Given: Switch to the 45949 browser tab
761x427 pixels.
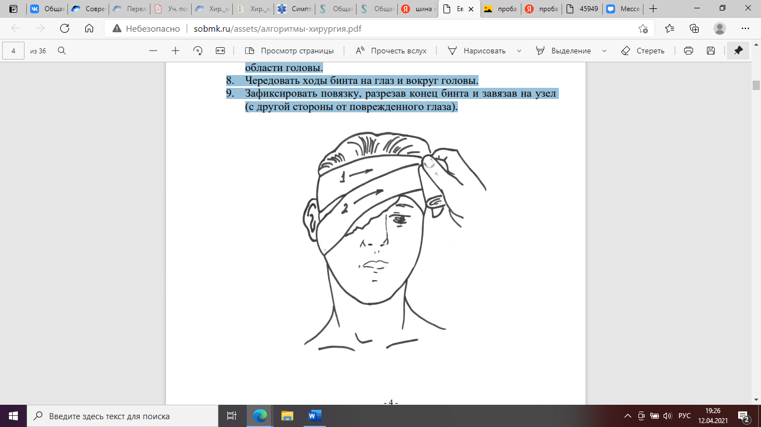Looking at the screenshot, I should pos(582,9).
